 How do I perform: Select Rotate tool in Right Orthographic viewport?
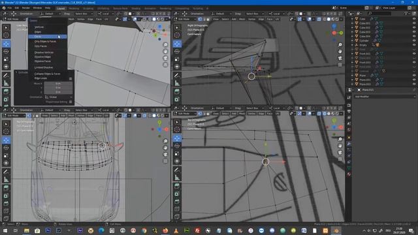(x=177, y=52)
